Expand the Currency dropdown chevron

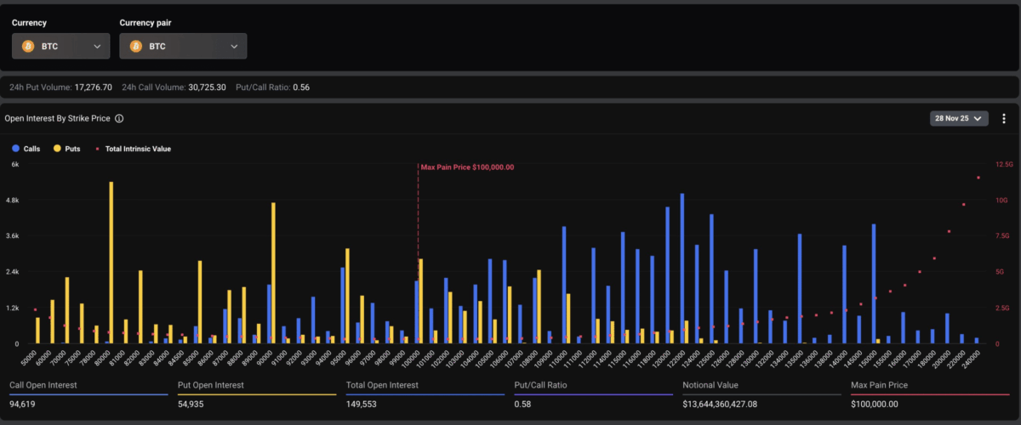click(97, 46)
